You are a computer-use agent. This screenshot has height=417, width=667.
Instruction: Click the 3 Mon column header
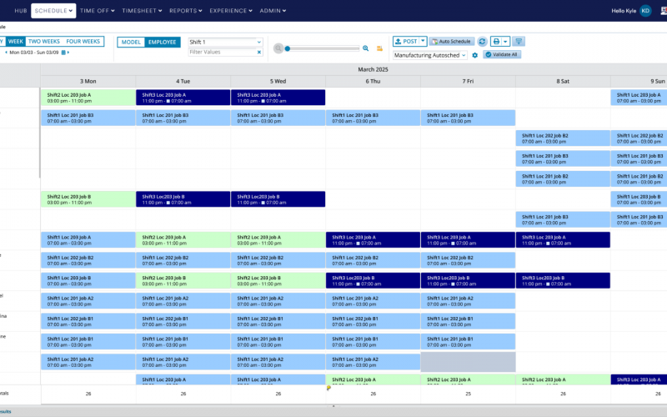click(88, 81)
